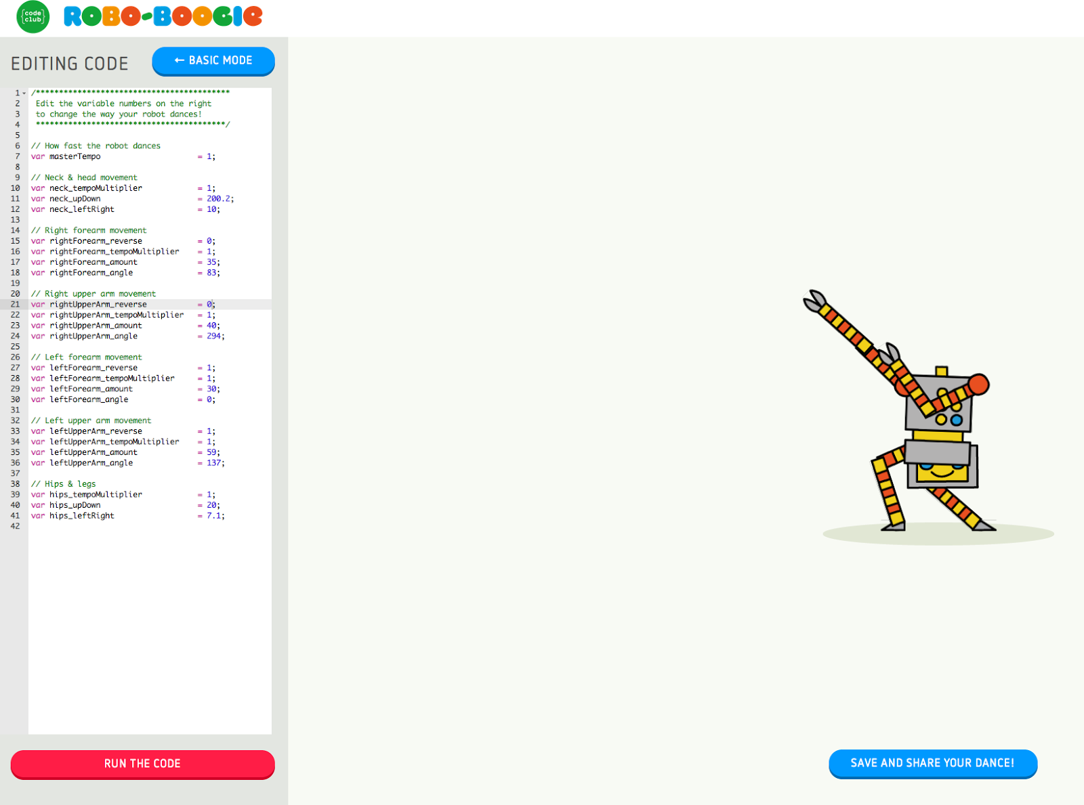This screenshot has height=805, width=1084.
Task: Click the rightUpperArm_angle value 294
Action: click(x=213, y=336)
